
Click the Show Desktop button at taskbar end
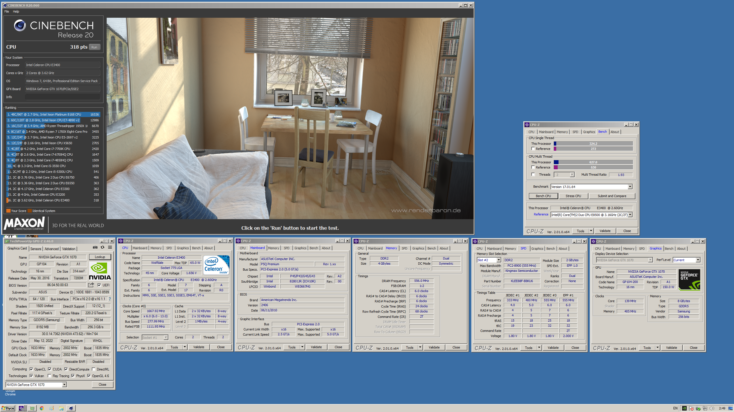pos(731,408)
